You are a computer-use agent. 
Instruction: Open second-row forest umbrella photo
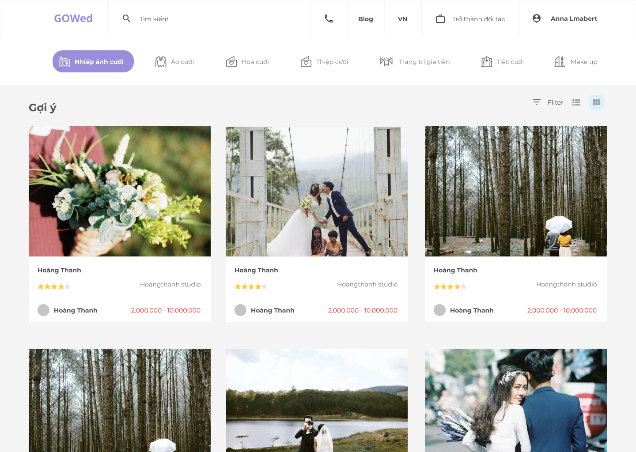click(120, 400)
